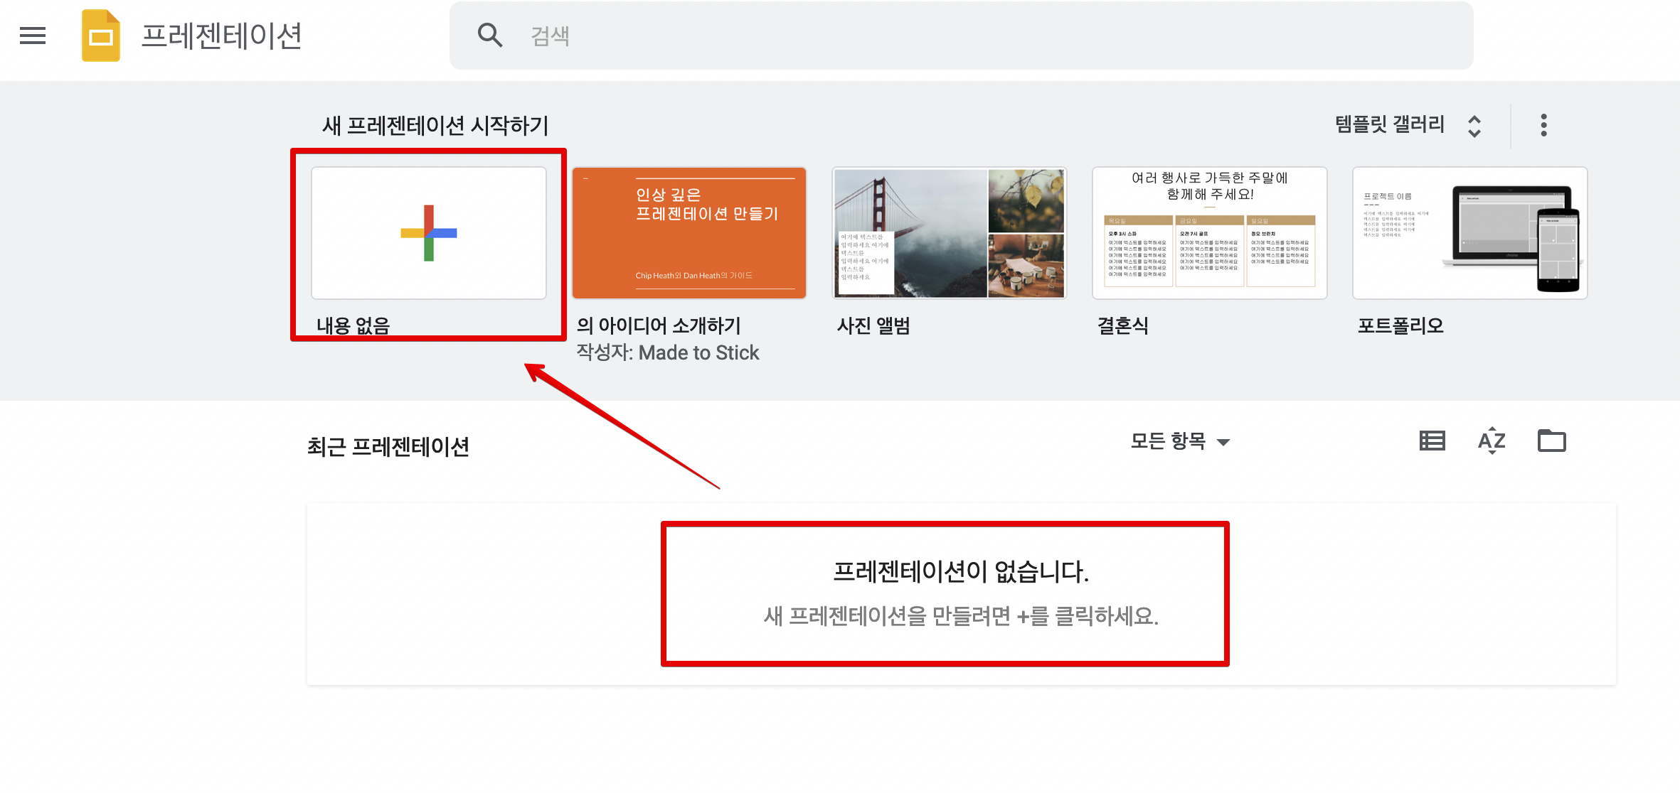The width and height of the screenshot is (1680, 793).
Task: Open the hamburger main menu
Action: 33,36
